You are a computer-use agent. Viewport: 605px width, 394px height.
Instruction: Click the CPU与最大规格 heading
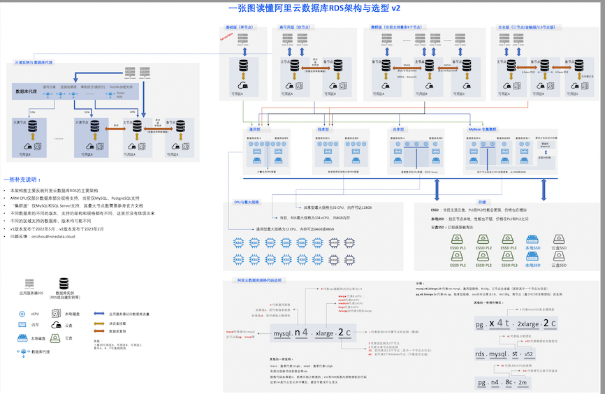[247, 202]
